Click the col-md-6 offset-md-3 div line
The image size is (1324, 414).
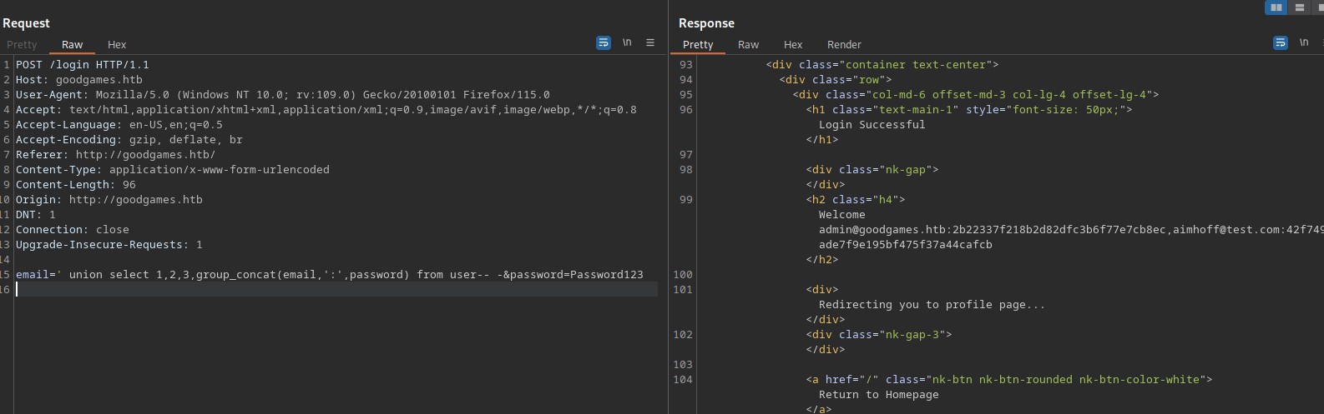point(976,95)
